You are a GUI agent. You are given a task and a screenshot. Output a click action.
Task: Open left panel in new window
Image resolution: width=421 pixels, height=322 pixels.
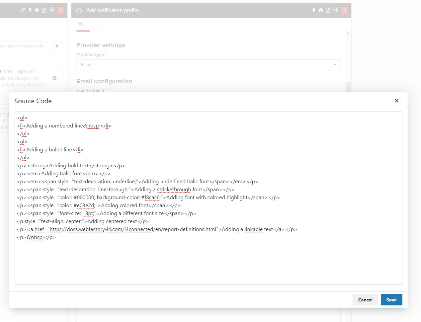point(23,10)
